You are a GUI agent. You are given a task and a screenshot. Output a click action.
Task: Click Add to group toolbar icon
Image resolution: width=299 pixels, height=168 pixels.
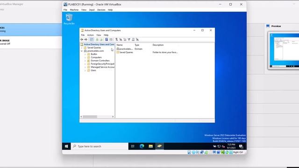[137, 39]
